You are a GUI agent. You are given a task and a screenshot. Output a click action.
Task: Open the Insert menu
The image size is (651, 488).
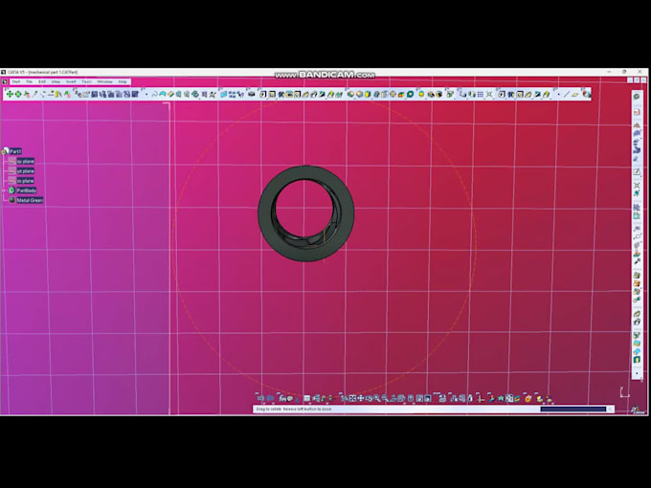71,81
